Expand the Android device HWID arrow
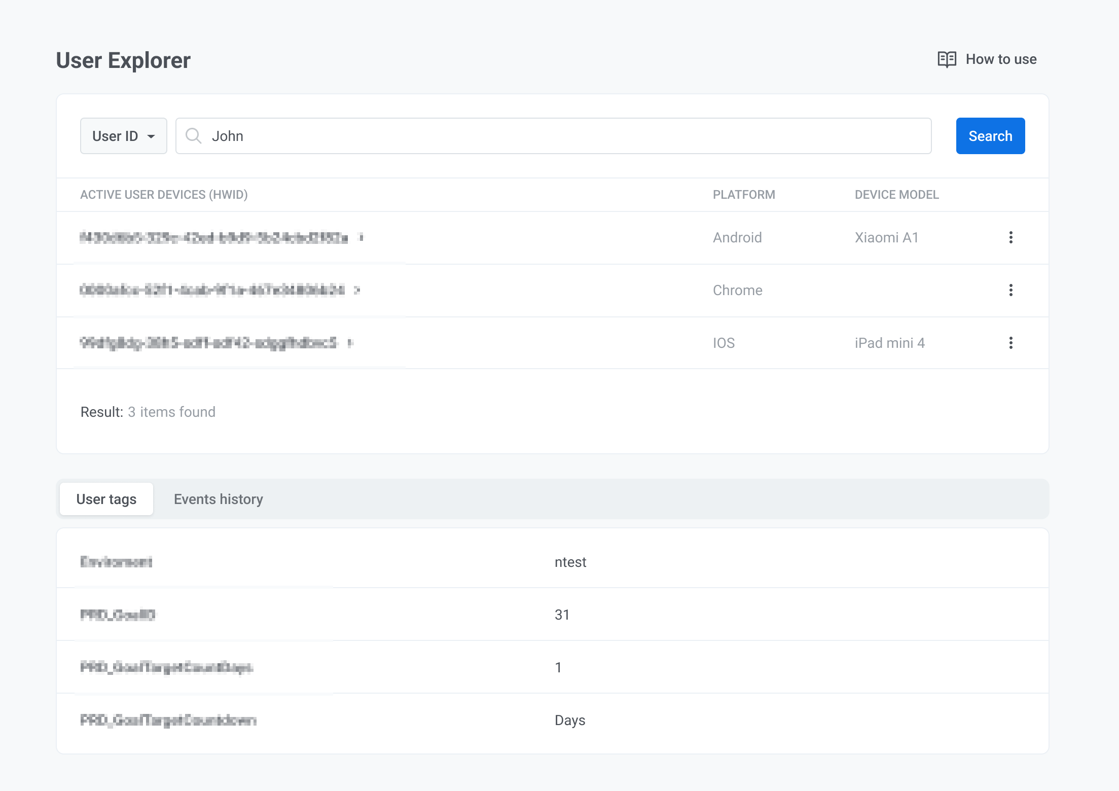The height and width of the screenshot is (791, 1119). [x=361, y=237]
